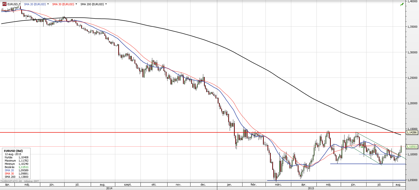Click the szept. month on time axis
Screen dimensions: 419x190
tap(128, 185)
